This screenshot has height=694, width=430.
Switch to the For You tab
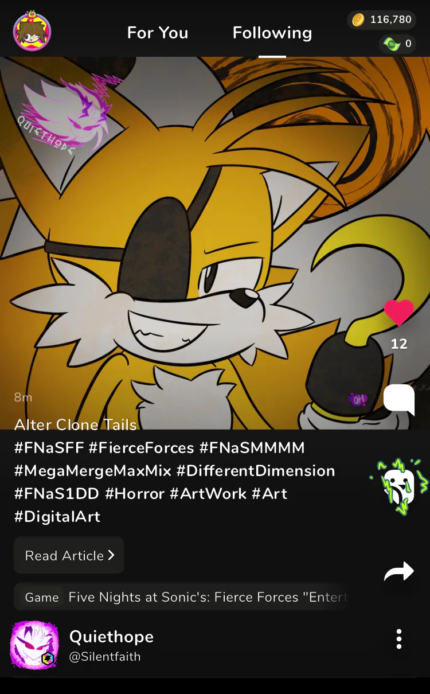click(158, 33)
